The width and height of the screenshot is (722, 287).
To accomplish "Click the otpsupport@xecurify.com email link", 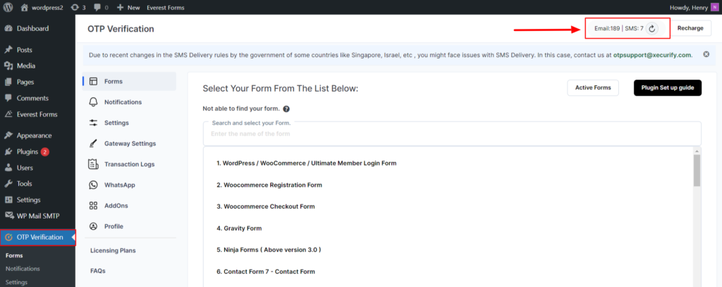I will tap(652, 55).
